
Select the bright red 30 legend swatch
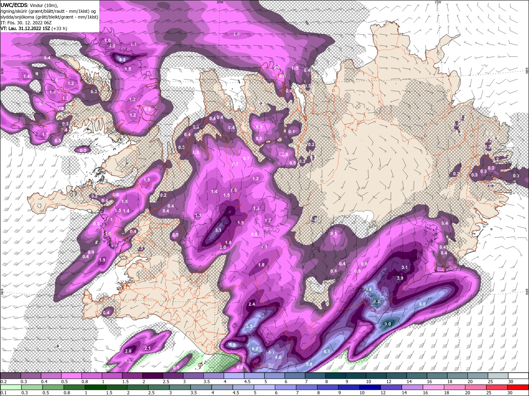(x=519, y=387)
